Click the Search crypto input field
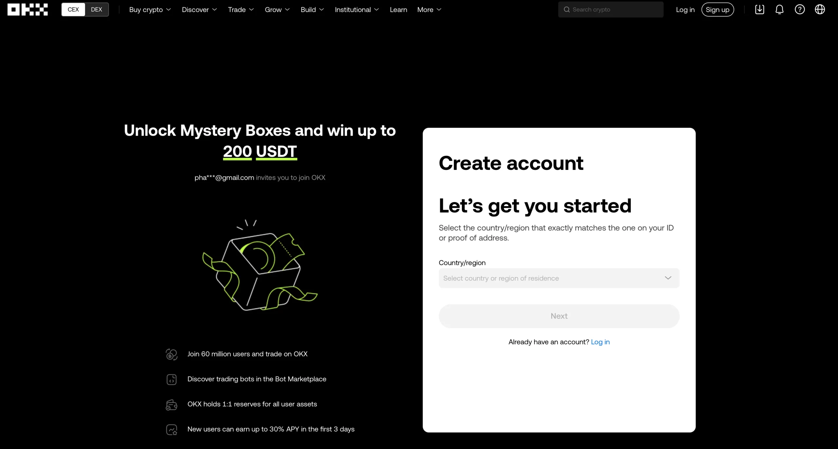This screenshot has width=838, height=449. coord(610,9)
